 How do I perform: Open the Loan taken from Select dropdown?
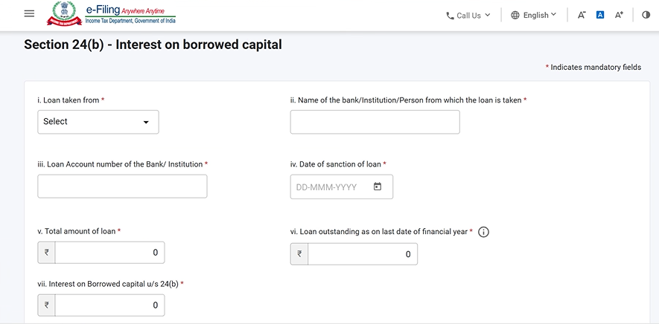coord(98,122)
